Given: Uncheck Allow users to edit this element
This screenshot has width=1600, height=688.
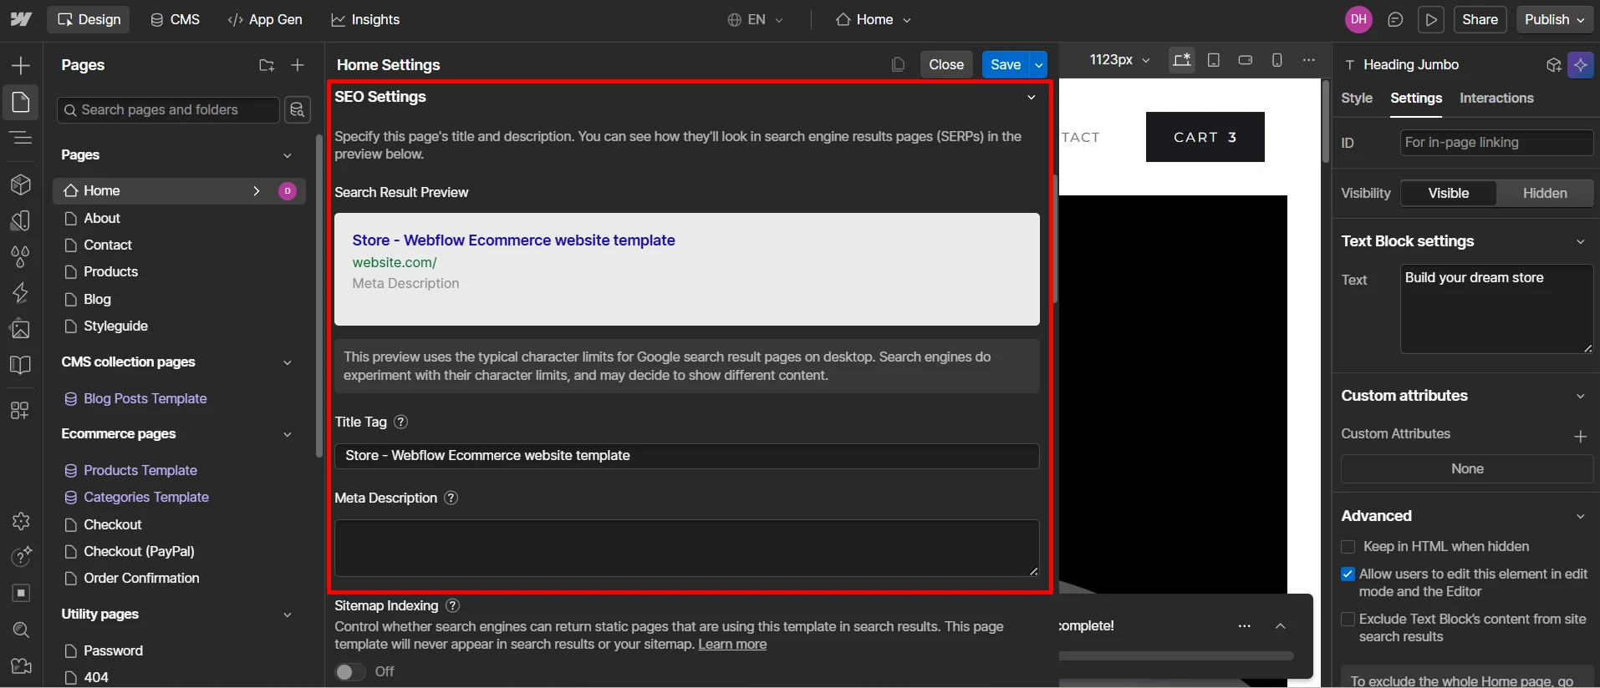Looking at the screenshot, I should coord(1348,574).
